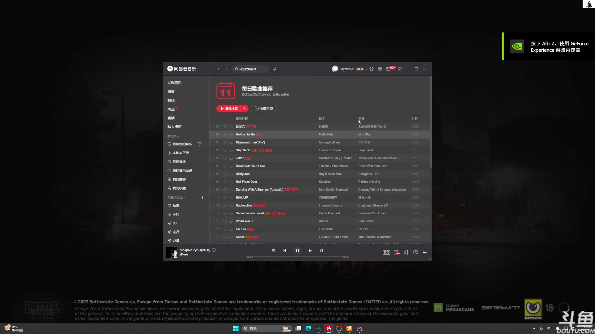The image size is (595, 334).
Task: Open lyrics with the 词 icon
Action: [321, 250]
